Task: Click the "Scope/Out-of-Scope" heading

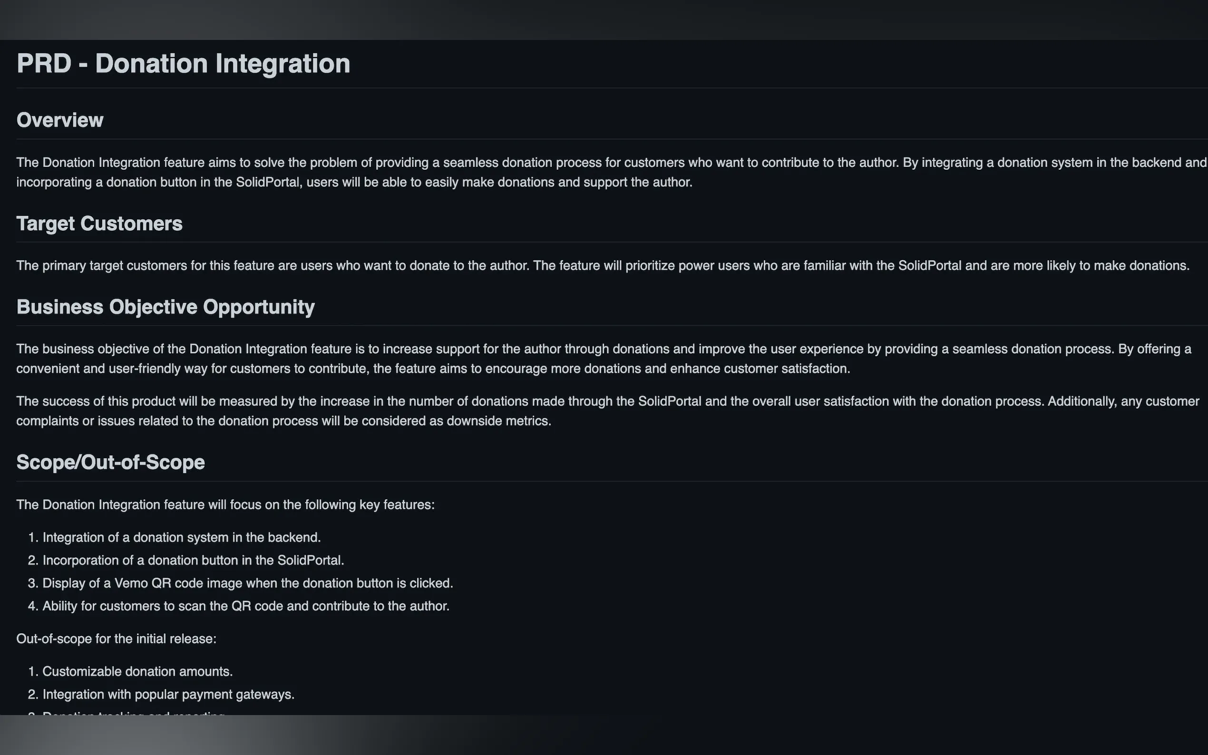Action: click(110, 463)
